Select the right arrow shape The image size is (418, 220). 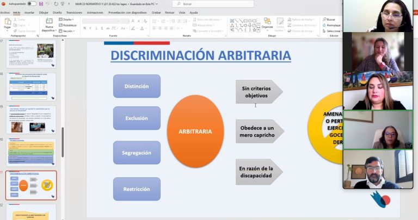(x=245, y=26)
